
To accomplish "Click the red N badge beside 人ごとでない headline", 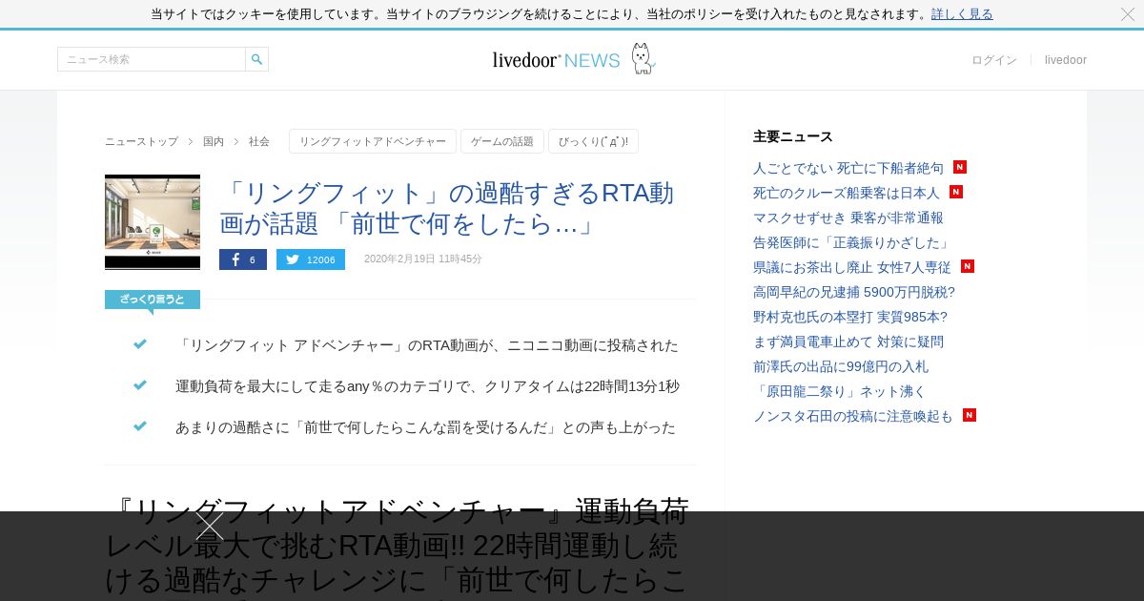I will tap(960, 167).
